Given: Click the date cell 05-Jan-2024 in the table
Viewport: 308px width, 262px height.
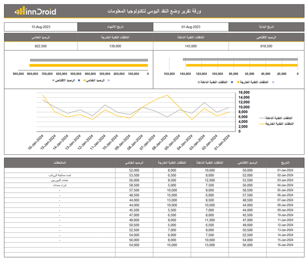Looking at the screenshot, I should (285, 190).
